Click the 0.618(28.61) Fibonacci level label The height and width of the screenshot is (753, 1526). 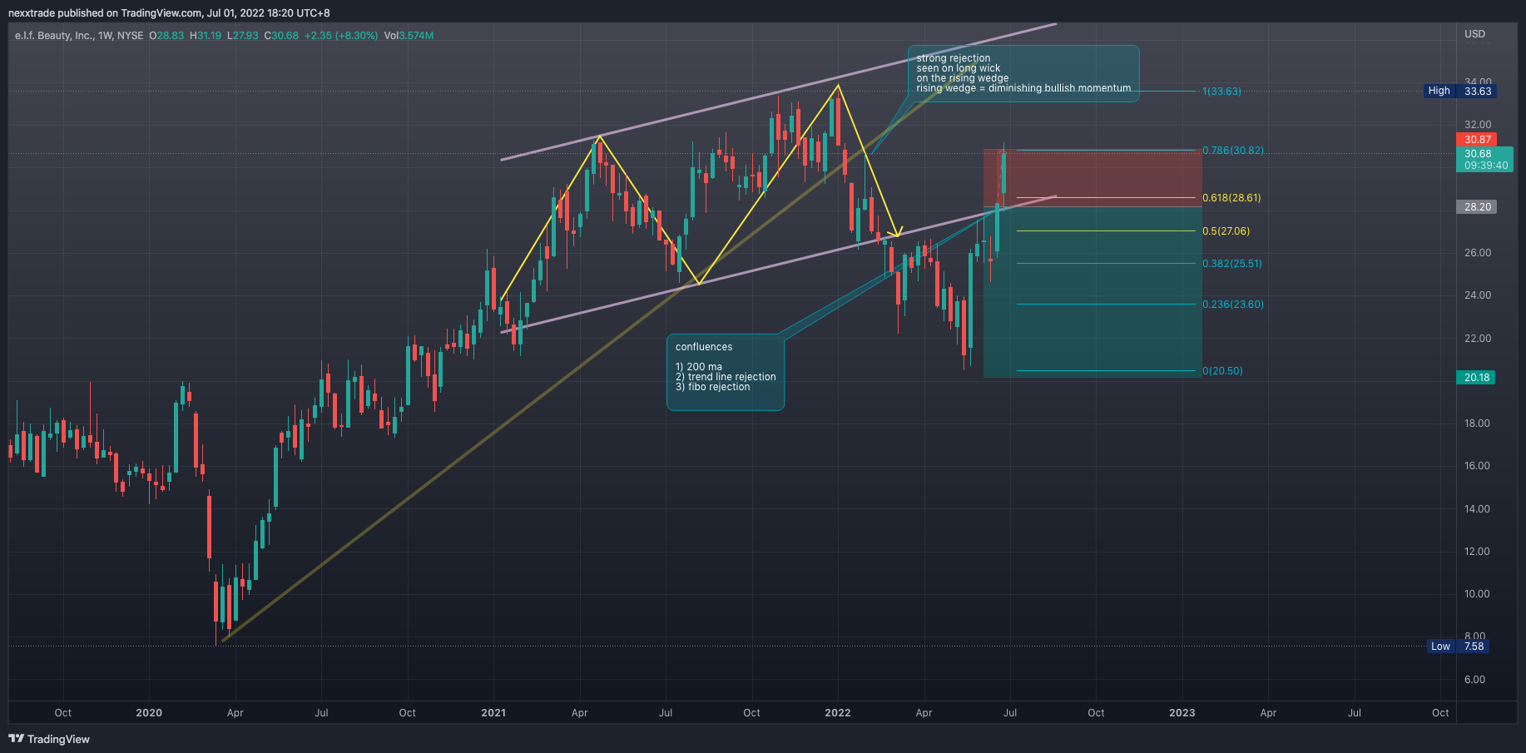click(x=1231, y=198)
